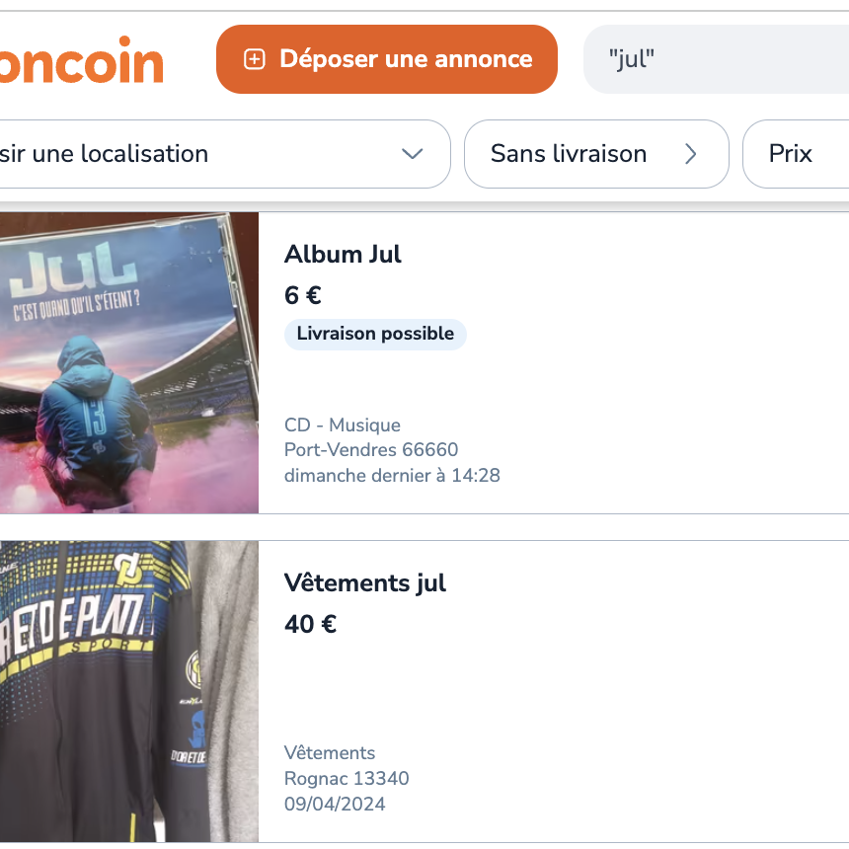Screen dimensions: 849x849
Task: Open the Vêtements jul jacket photo
Action: (128, 691)
